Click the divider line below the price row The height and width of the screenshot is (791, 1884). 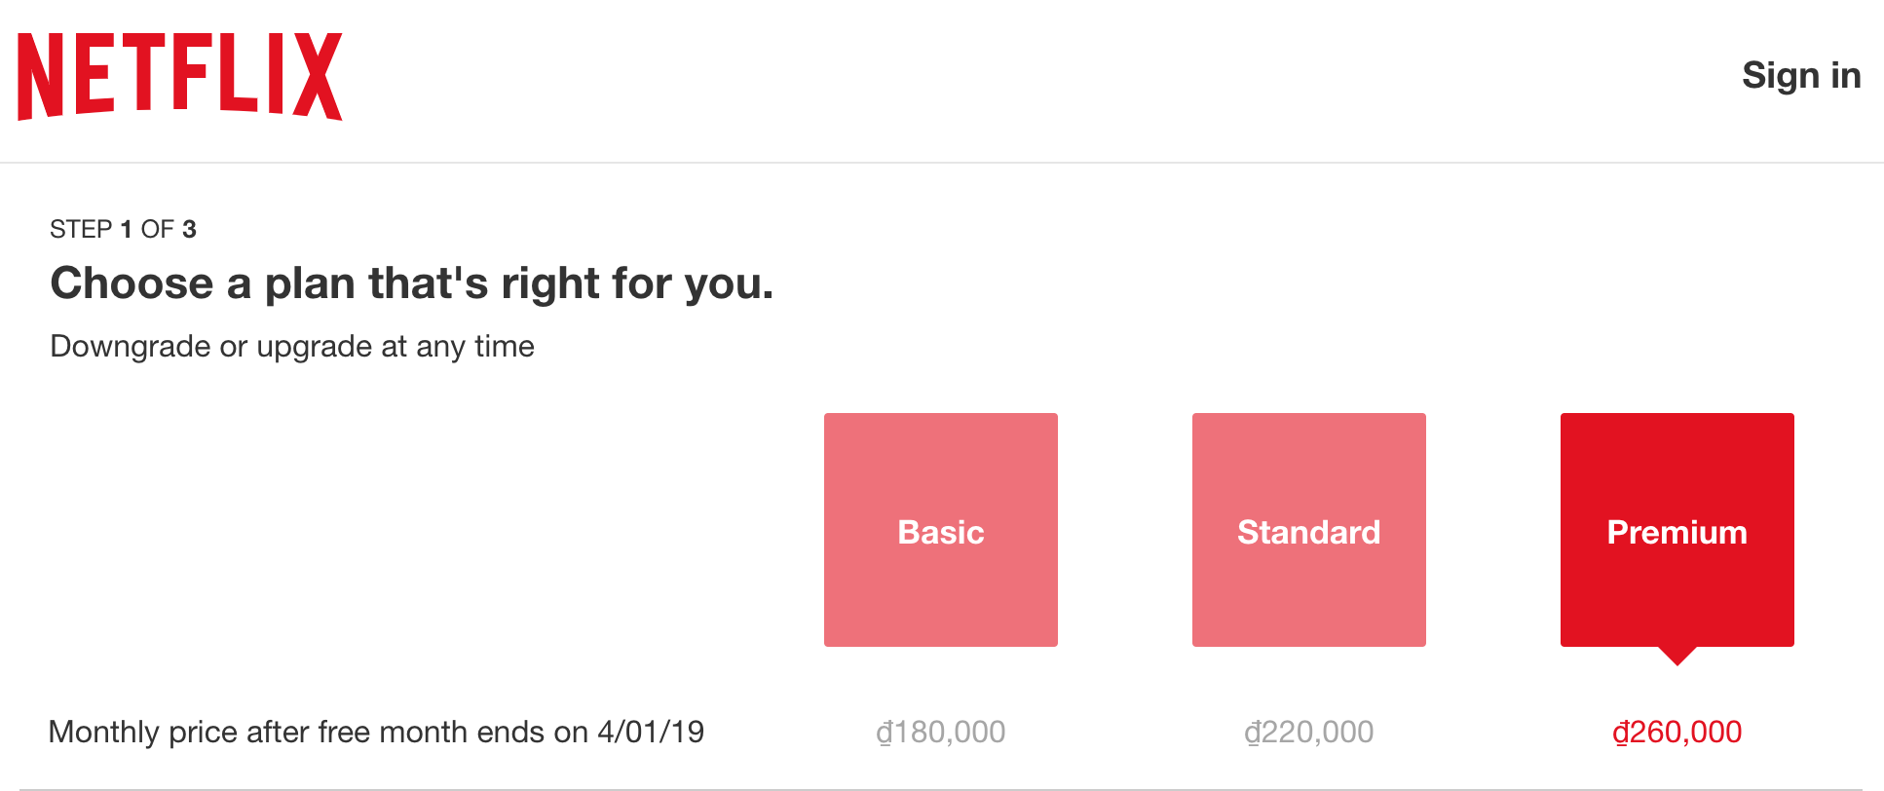(x=941, y=789)
